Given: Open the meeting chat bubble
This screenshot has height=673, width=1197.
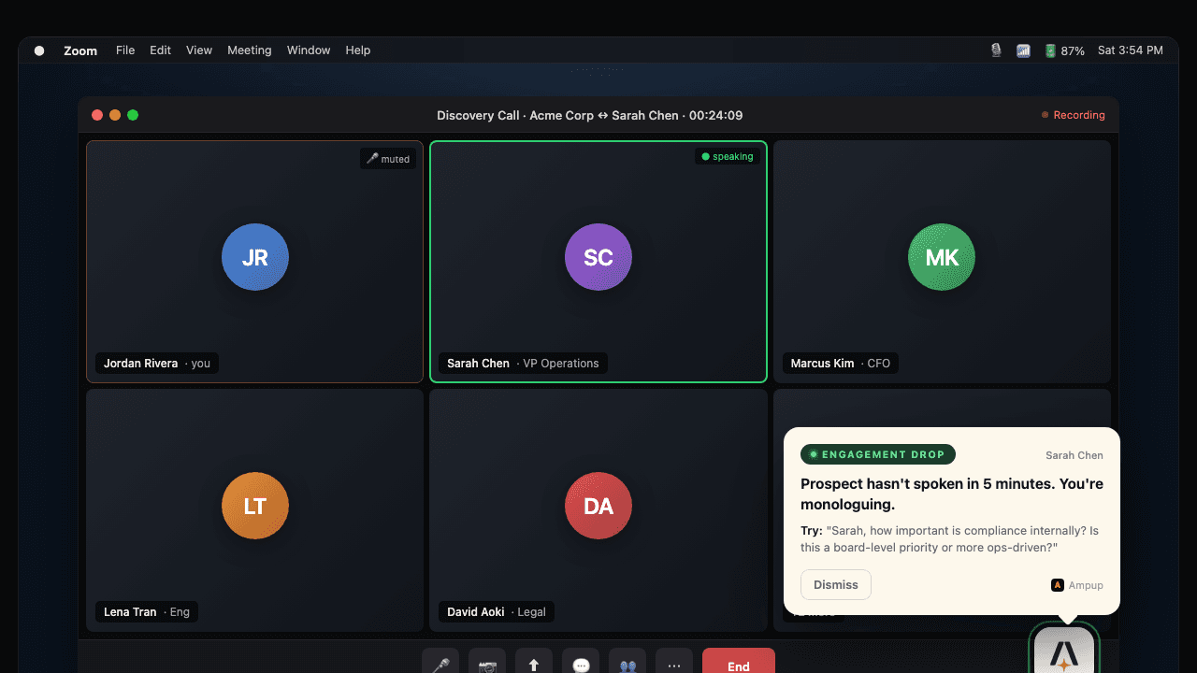Looking at the screenshot, I should click(580, 664).
